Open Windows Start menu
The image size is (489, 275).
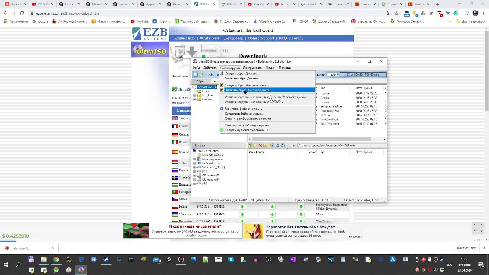[6, 264]
